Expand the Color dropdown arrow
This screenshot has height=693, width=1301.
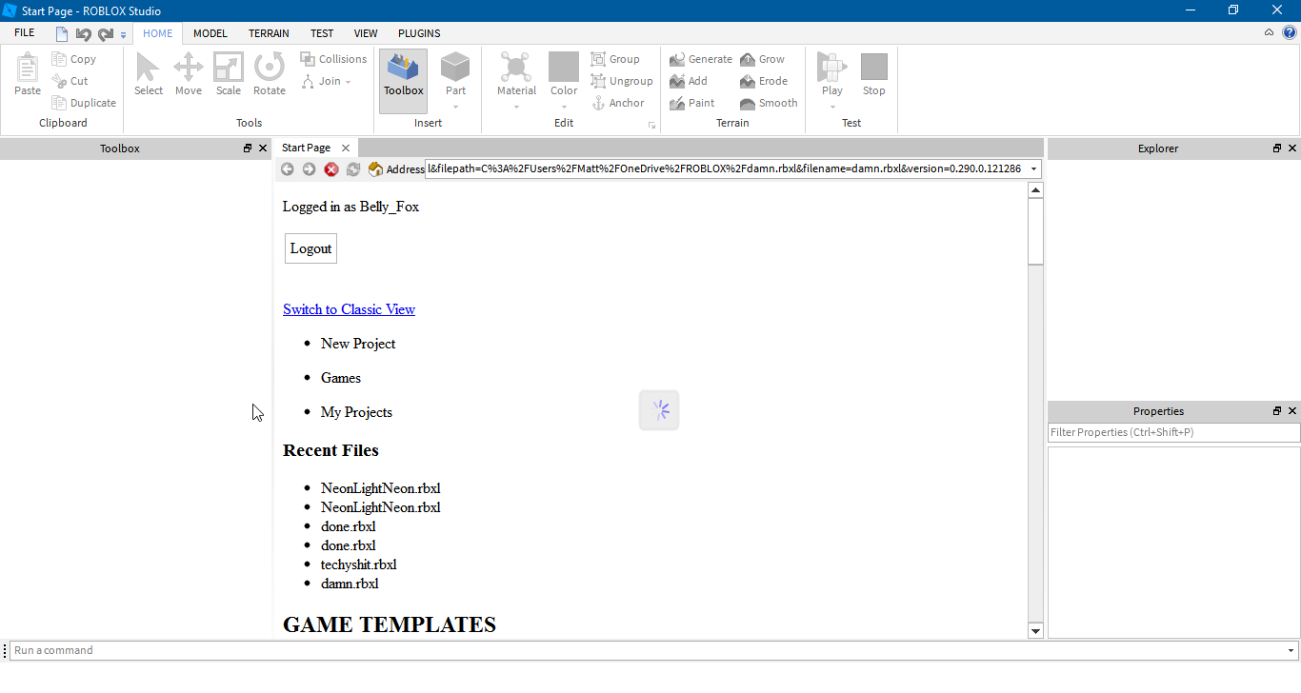tap(564, 106)
